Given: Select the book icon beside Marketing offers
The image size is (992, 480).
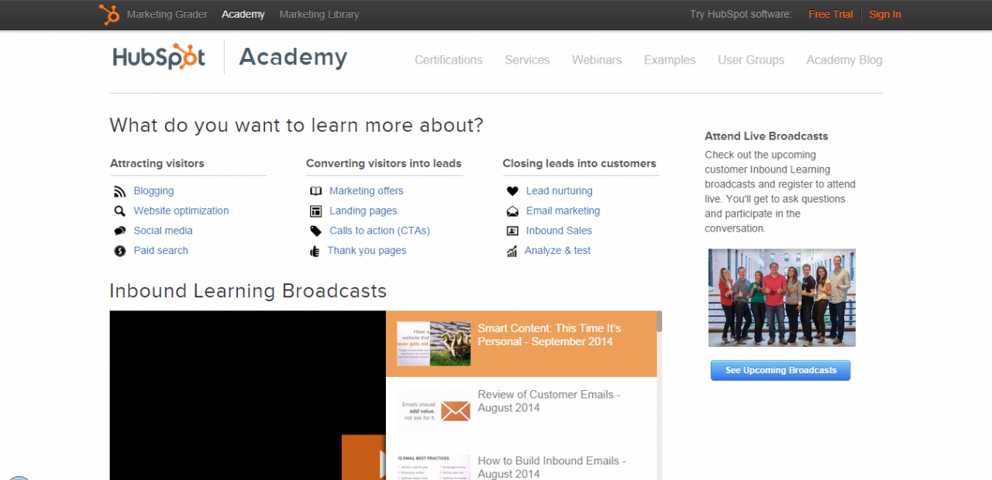Looking at the screenshot, I should click(x=315, y=190).
